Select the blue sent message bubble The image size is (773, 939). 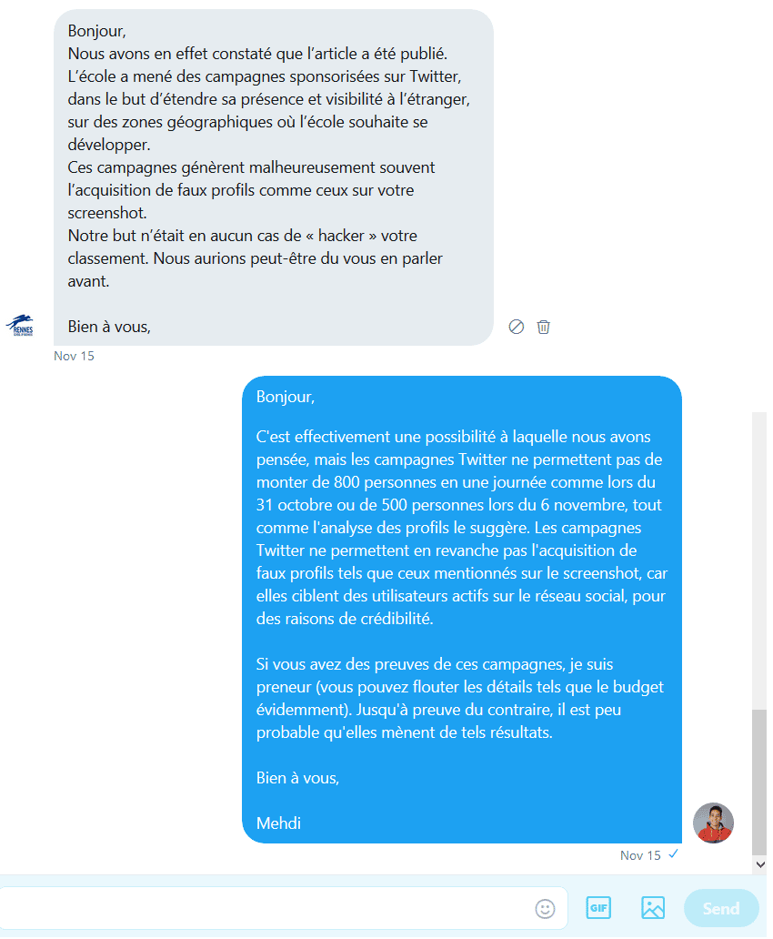[x=462, y=610]
